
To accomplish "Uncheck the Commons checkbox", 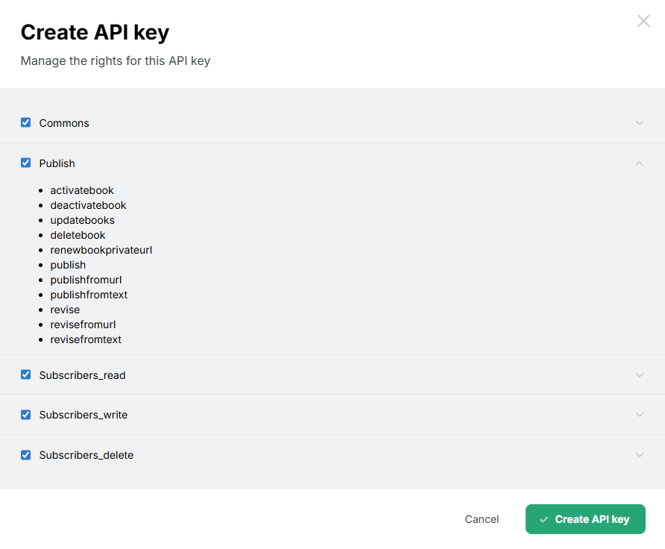I will [x=26, y=122].
